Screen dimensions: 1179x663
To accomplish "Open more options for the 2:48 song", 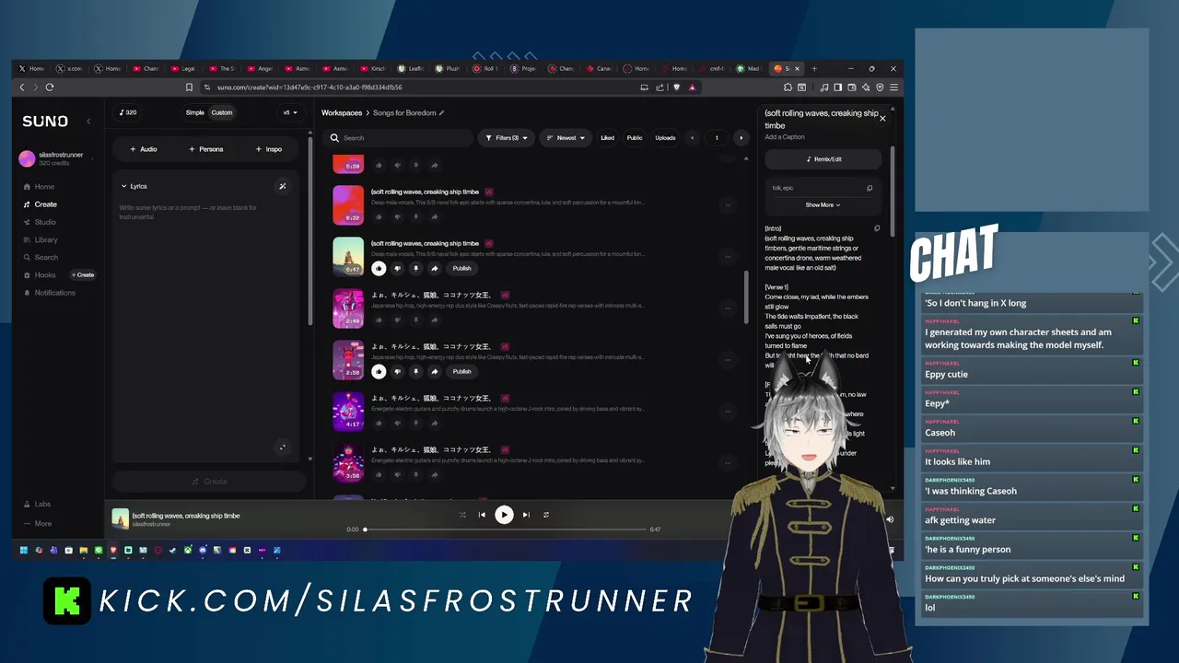I will pos(728,308).
